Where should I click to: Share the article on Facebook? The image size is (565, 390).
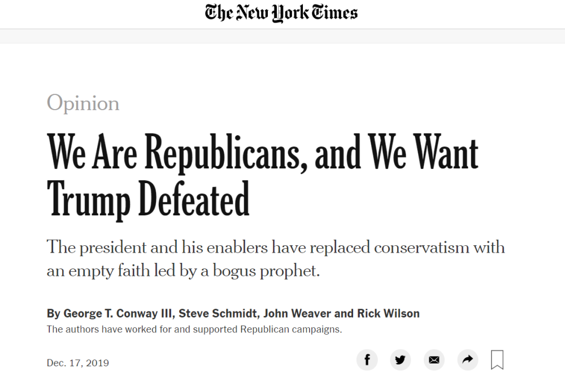tap(367, 360)
